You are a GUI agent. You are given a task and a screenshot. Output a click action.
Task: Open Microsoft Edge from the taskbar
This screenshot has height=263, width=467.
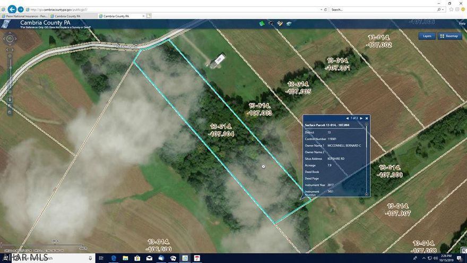(x=114, y=258)
